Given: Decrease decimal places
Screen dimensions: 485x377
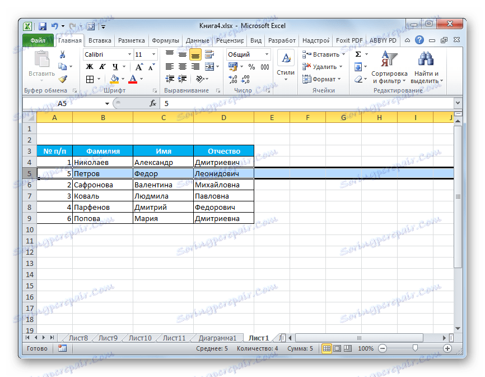Looking at the screenshot, I should click(246, 80).
